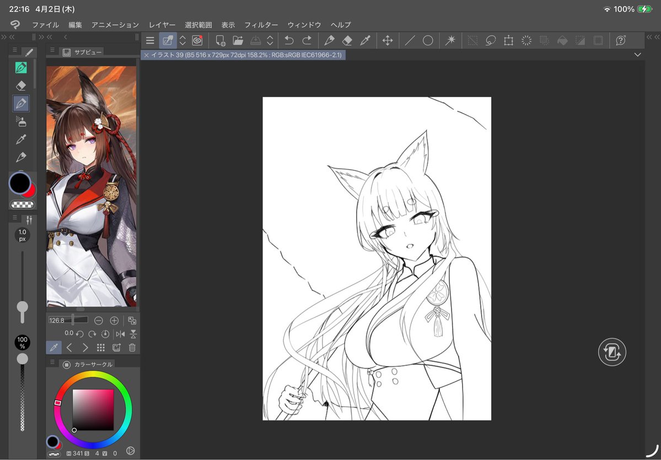Select the highlighted pen tool in the left palette

coord(20,103)
